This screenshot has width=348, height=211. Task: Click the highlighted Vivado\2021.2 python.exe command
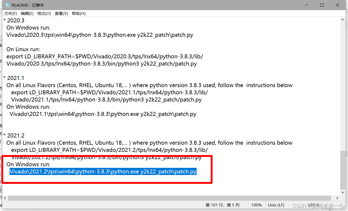coord(103,172)
